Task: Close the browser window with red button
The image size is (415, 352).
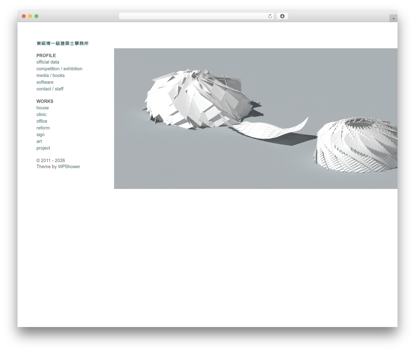Action: (24, 16)
